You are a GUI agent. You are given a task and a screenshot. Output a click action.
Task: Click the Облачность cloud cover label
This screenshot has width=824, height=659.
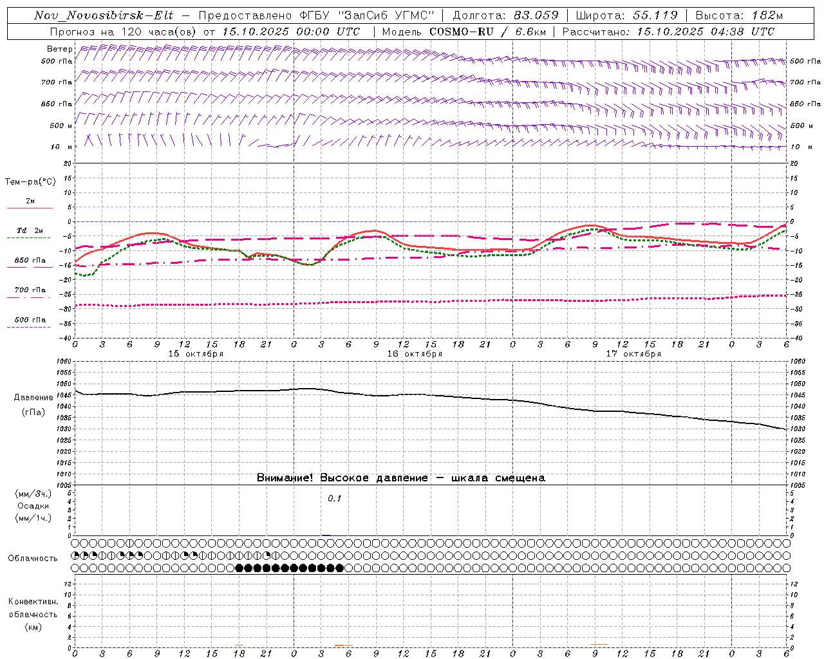pos(33,559)
